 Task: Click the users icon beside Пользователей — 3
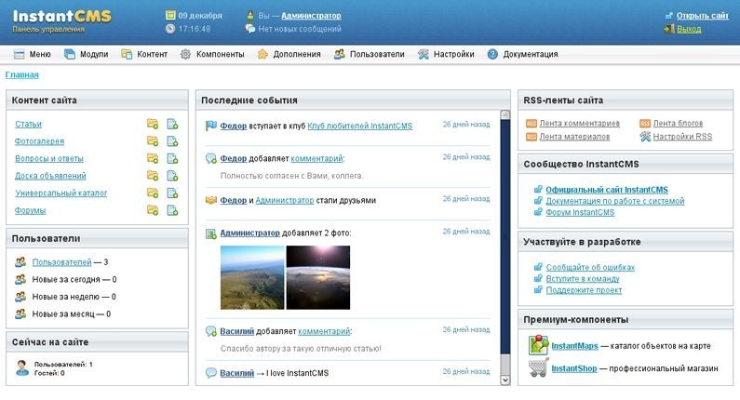point(20,262)
